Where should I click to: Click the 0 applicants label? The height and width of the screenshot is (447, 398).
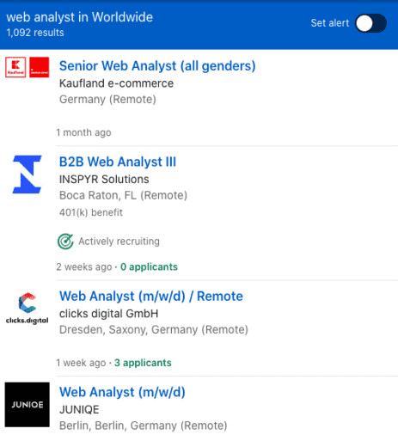pyautogui.click(x=149, y=266)
